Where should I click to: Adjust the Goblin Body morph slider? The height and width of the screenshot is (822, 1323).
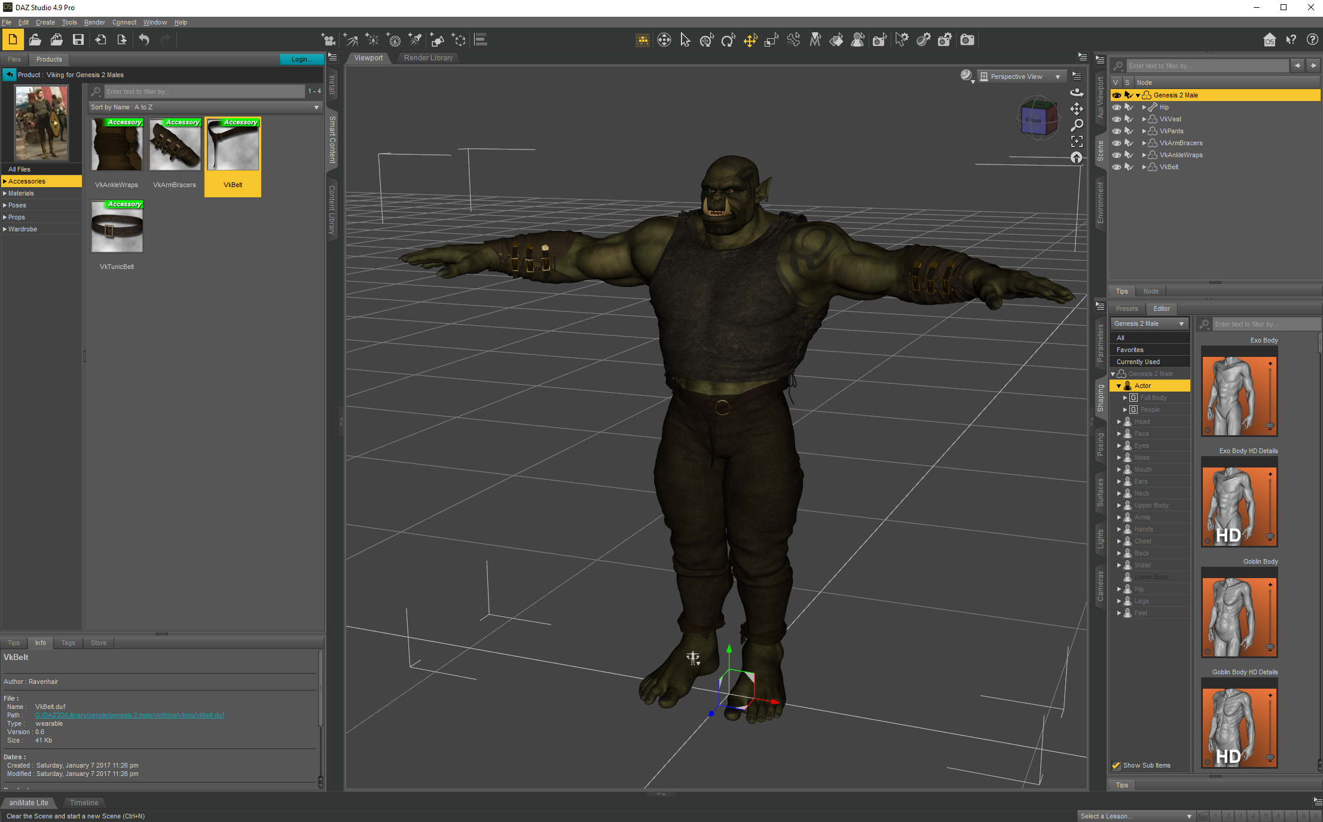point(1270,617)
